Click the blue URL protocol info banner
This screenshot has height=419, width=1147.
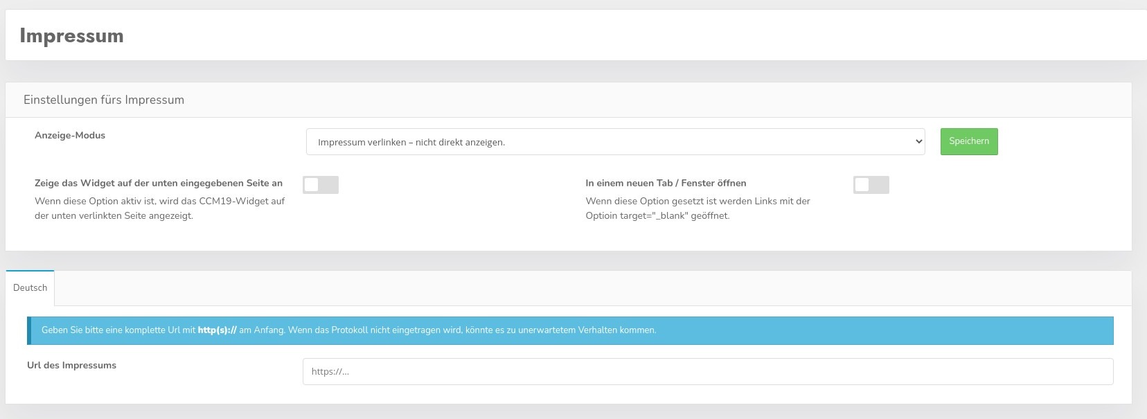coord(831,330)
